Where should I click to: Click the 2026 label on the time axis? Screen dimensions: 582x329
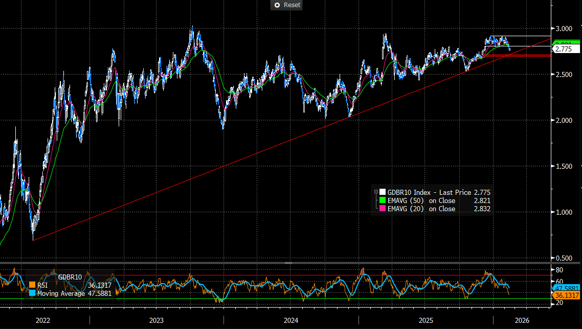click(x=522, y=320)
